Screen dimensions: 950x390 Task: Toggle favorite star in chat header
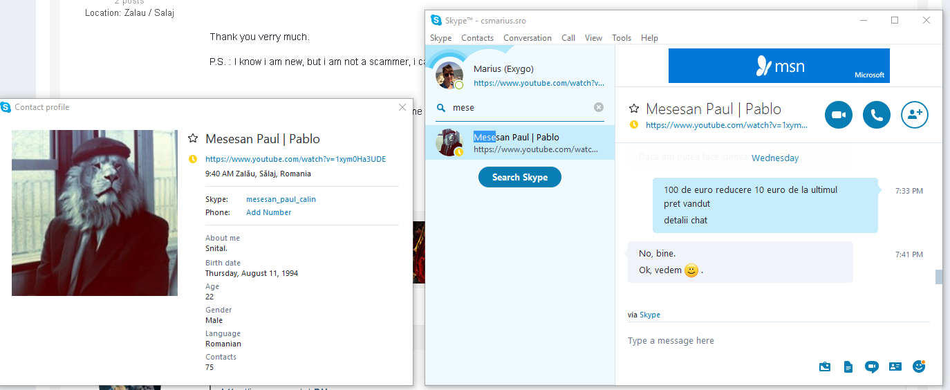tap(634, 109)
